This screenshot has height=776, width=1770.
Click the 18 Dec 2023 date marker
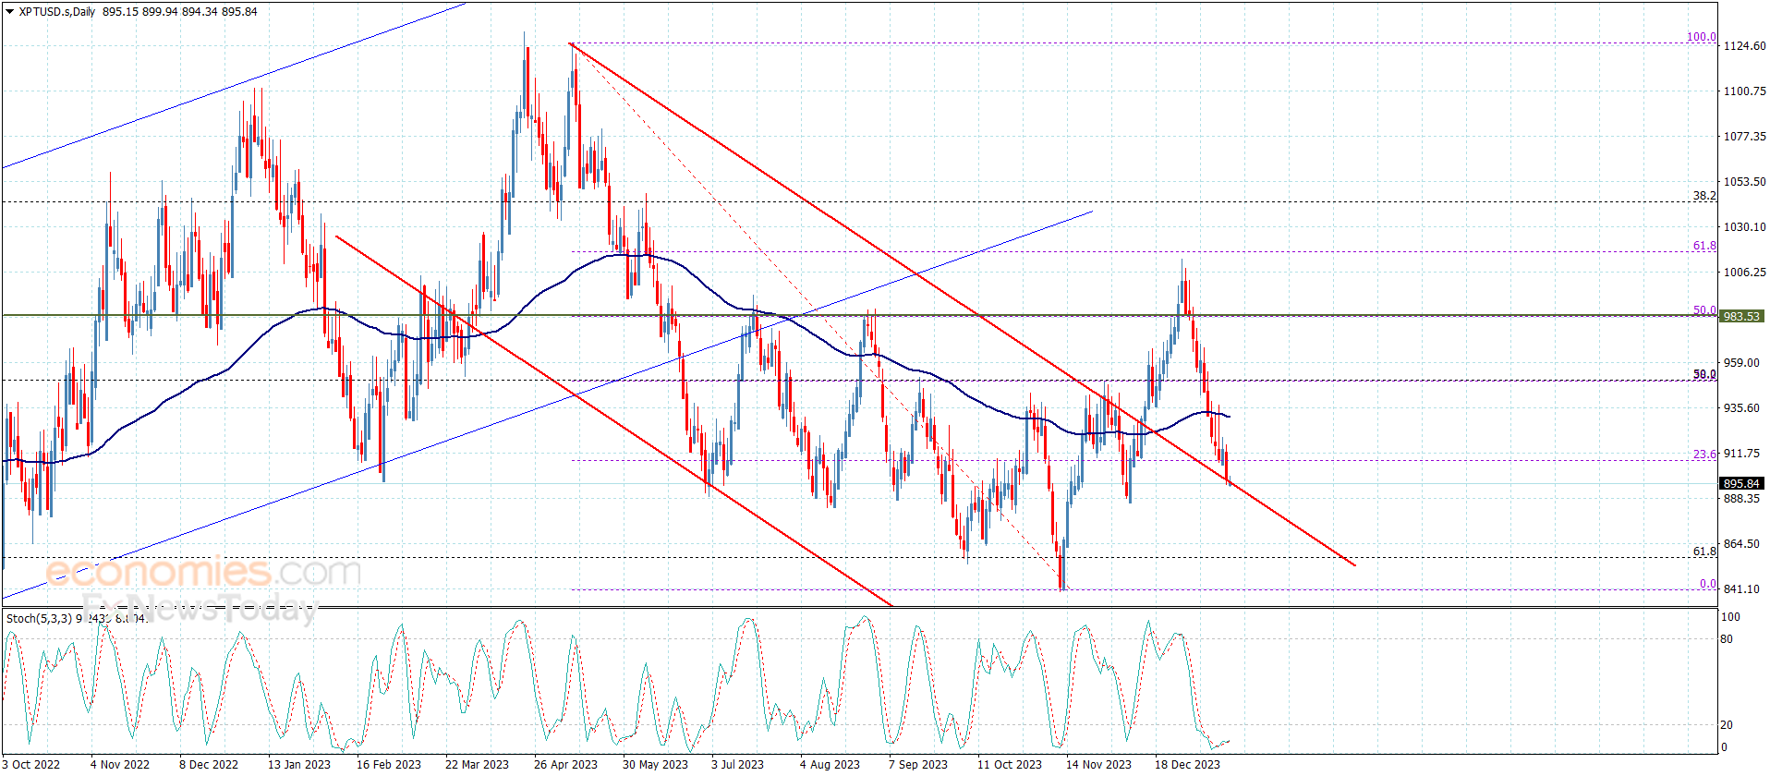click(x=1187, y=764)
